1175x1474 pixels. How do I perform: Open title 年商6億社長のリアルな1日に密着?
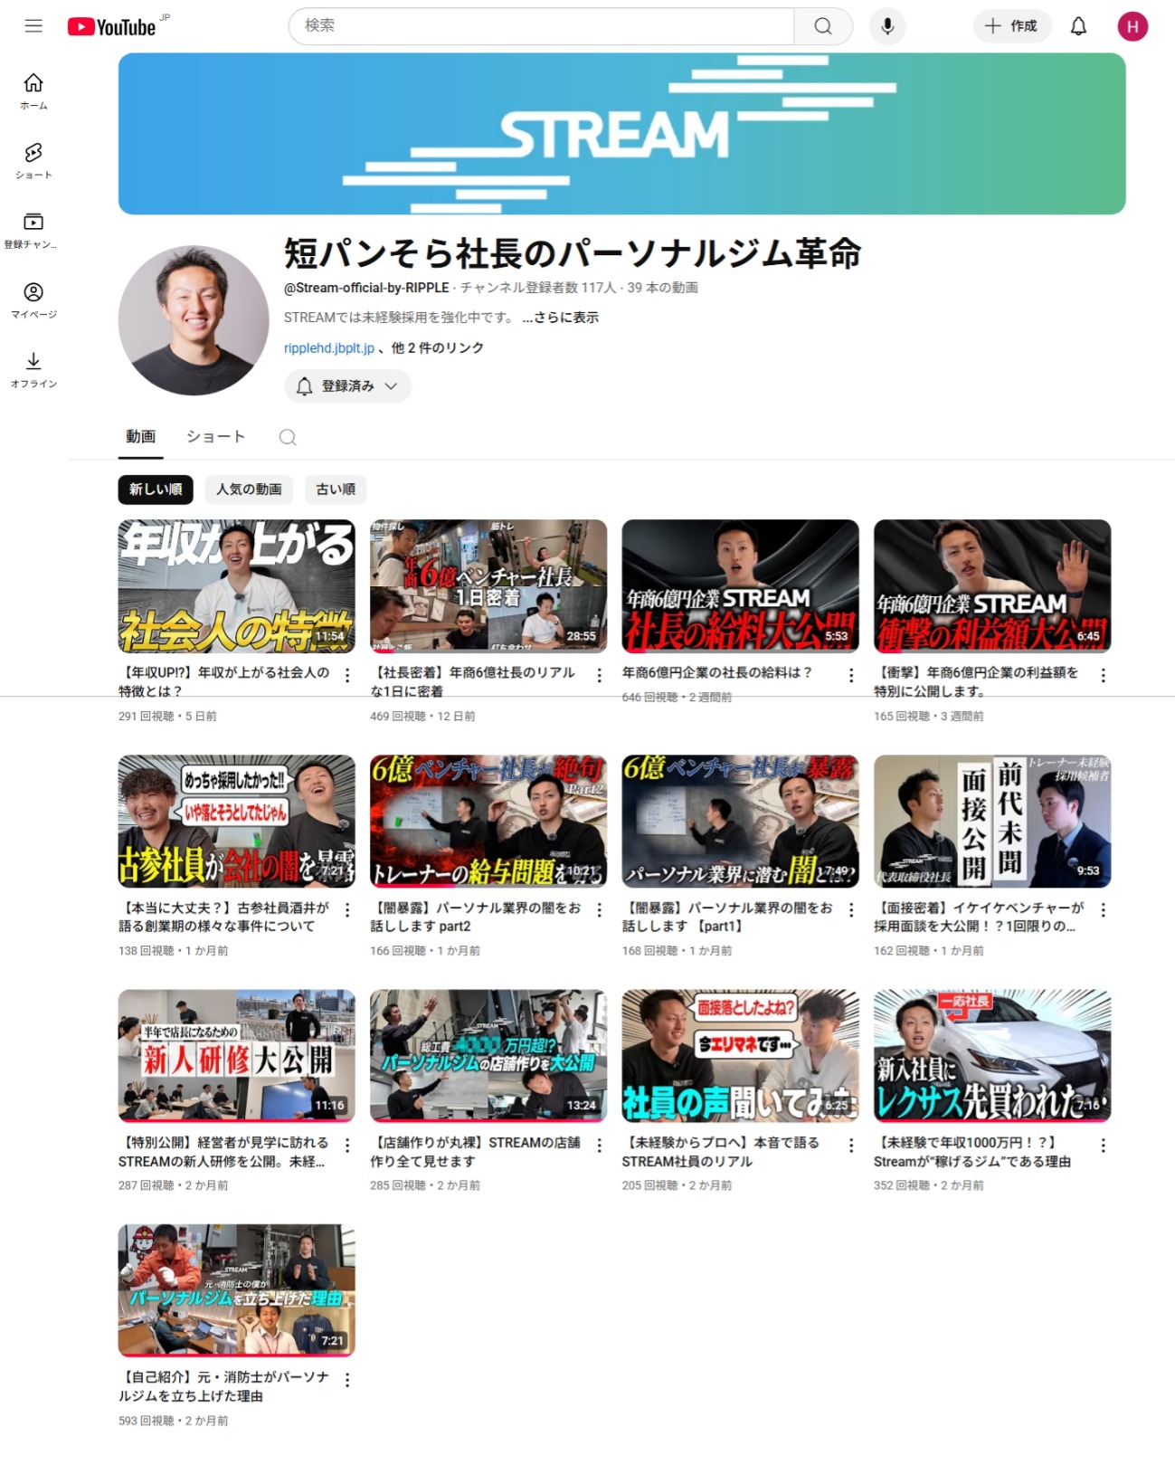point(473,682)
